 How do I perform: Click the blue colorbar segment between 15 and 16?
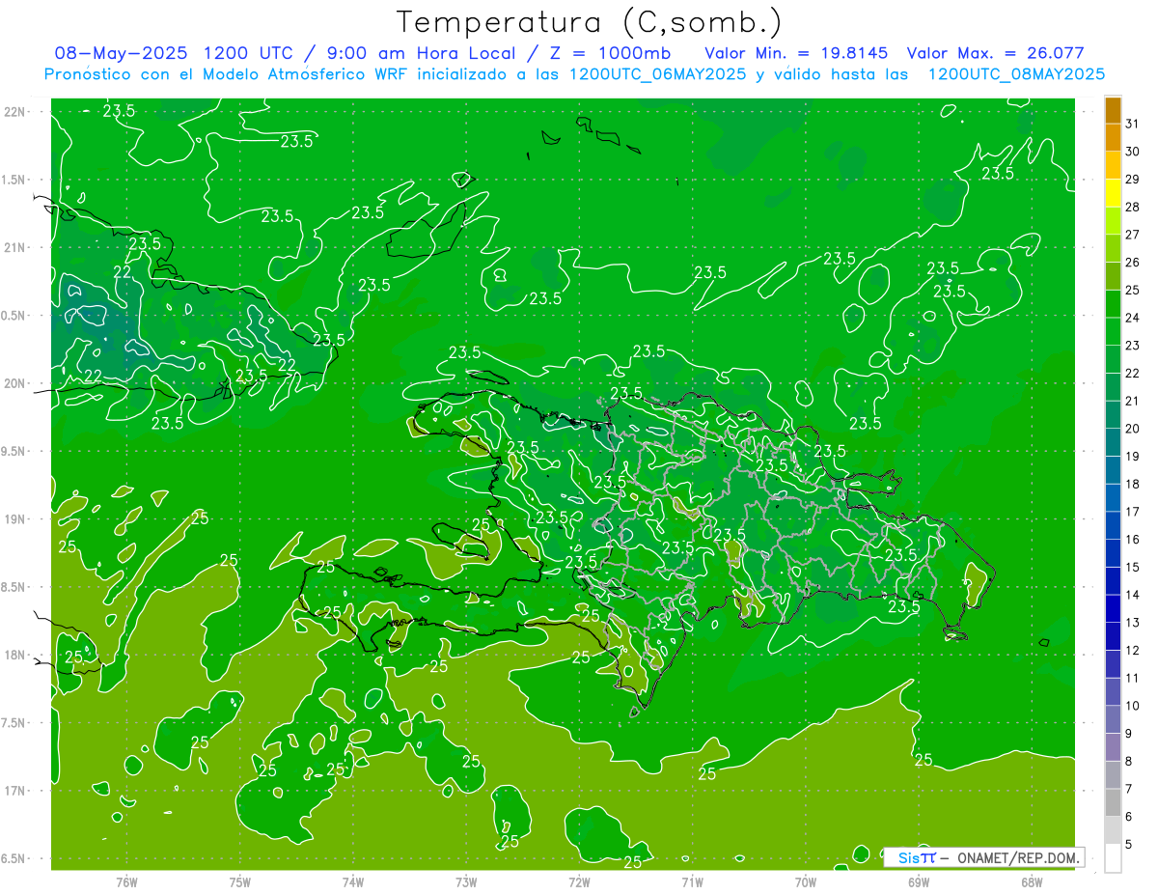[1113, 554]
